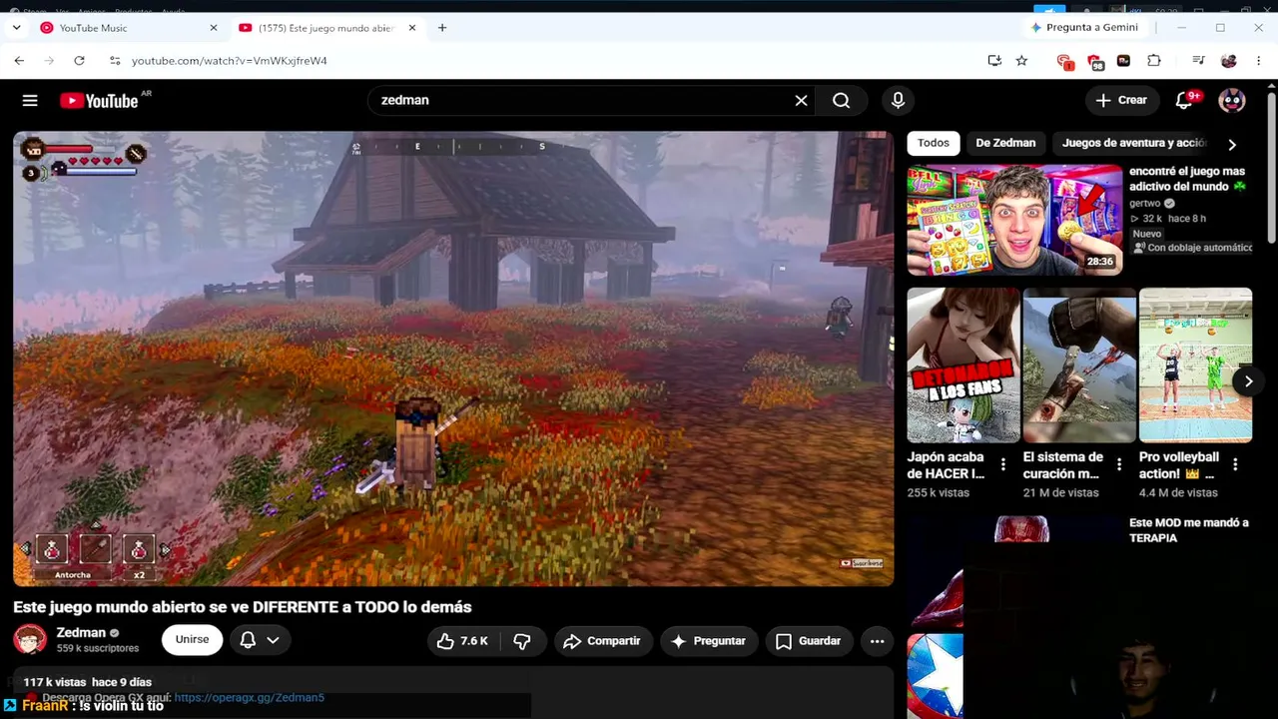Switch to the YouTube Music tab
This screenshot has height=719, width=1278.
(x=128, y=28)
